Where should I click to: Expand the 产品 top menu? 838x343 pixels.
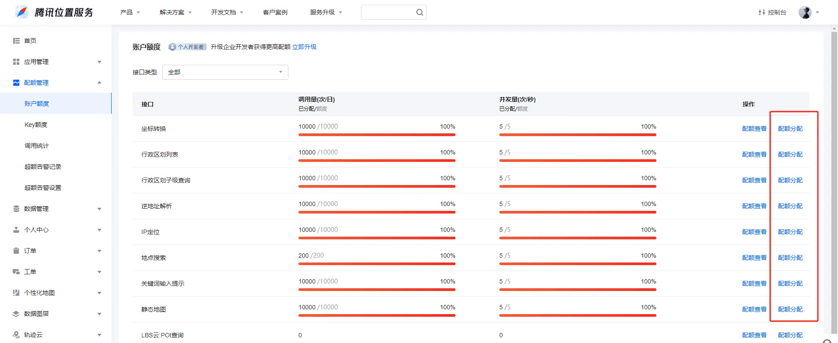click(x=130, y=12)
